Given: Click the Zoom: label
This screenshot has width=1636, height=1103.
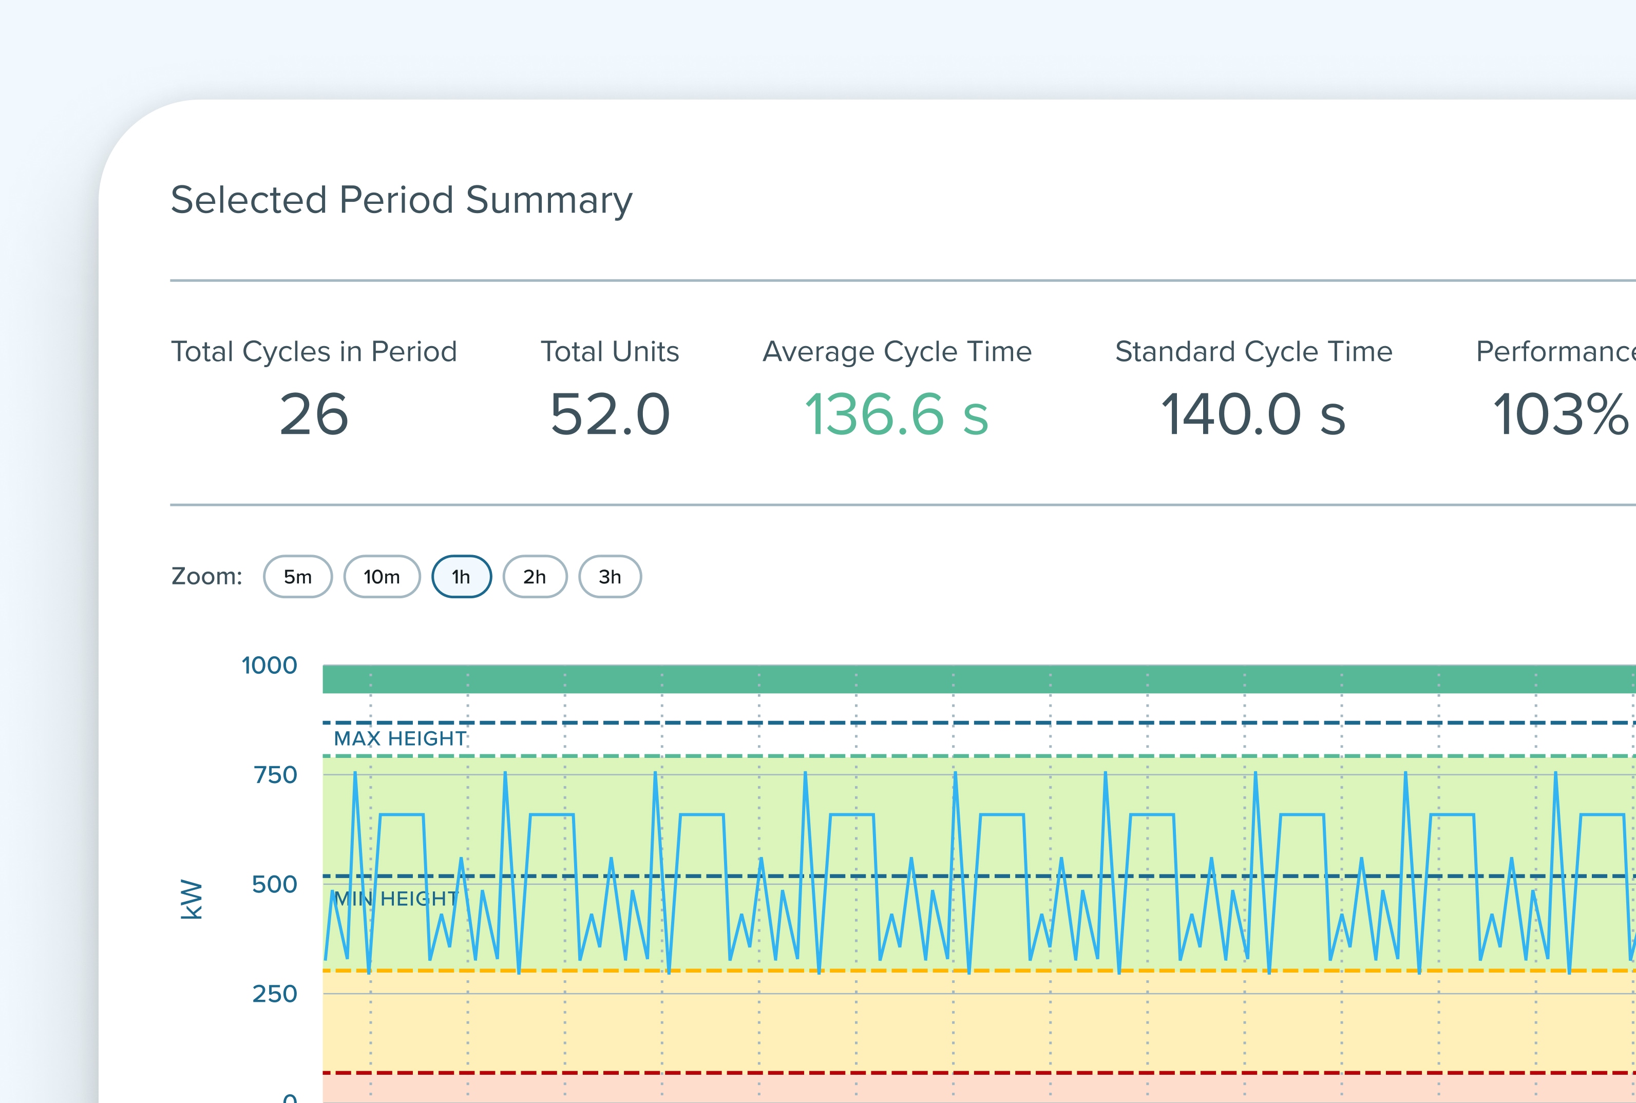Looking at the screenshot, I should click(x=207, y=577).
